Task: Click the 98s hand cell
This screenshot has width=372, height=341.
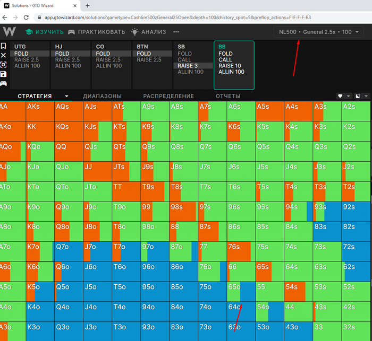Action: 184,212
